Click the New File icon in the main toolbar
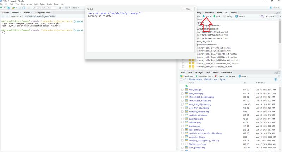Image resolution: width=282 pixels, height=152 pixels. [1, 8]
